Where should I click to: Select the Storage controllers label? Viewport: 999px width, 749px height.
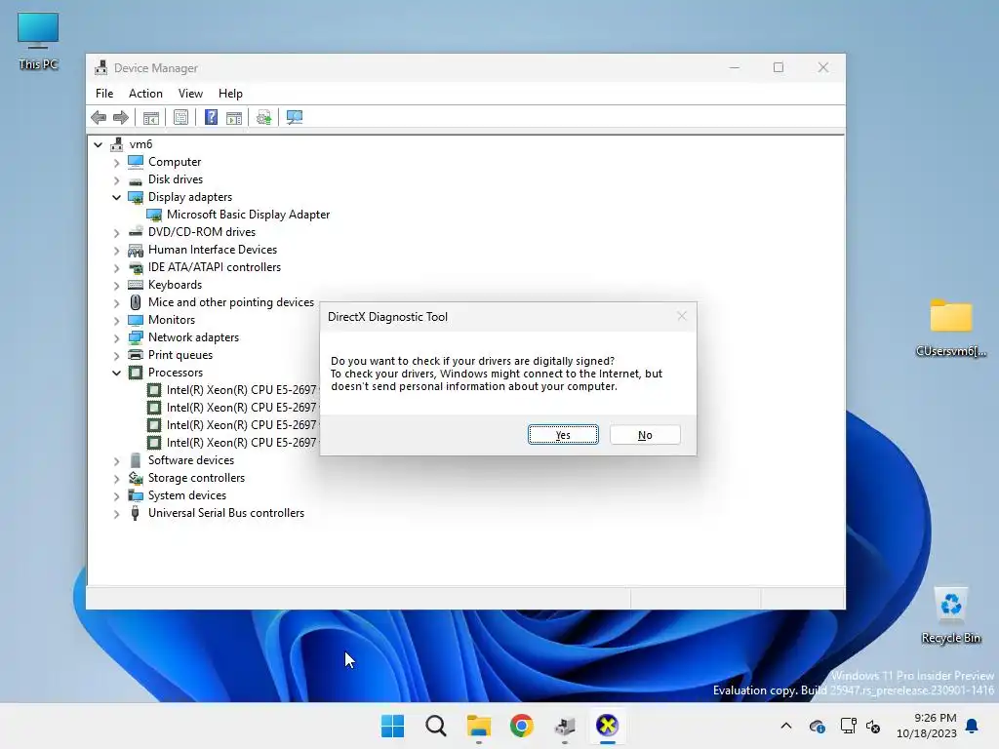click(x=196, y=478)
